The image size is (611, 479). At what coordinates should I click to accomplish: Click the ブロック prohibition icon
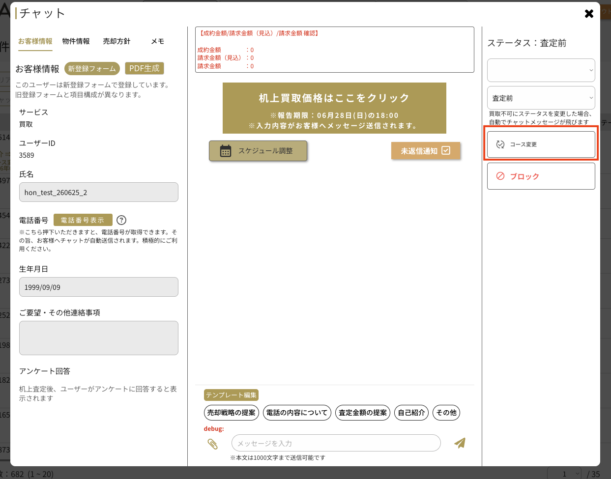coord(500,176)
